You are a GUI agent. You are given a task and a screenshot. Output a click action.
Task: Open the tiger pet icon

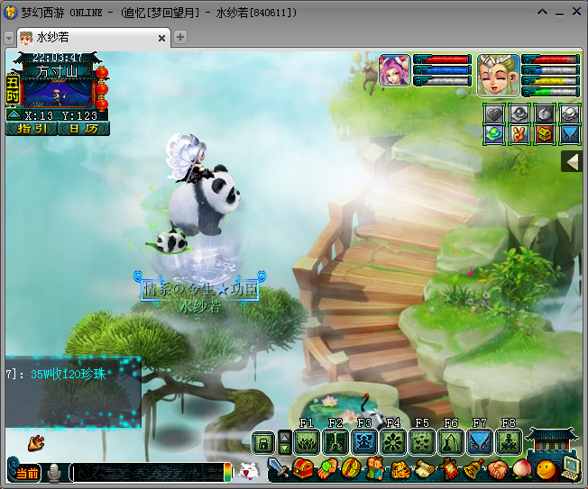coord(400,469)
